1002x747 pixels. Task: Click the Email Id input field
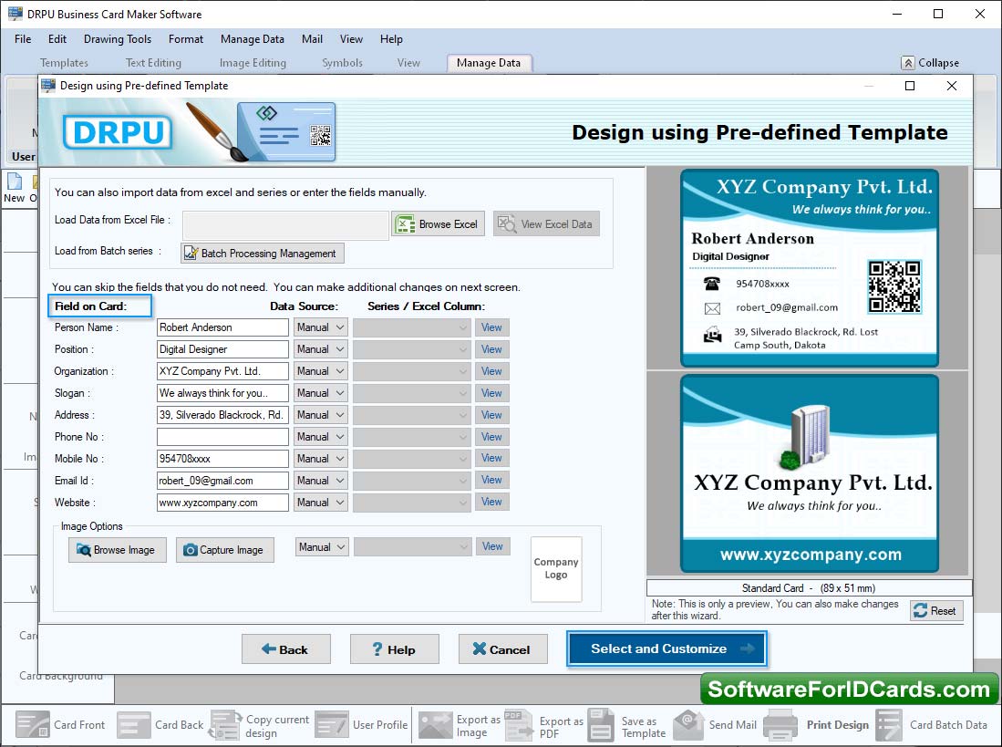coord(222,481)
